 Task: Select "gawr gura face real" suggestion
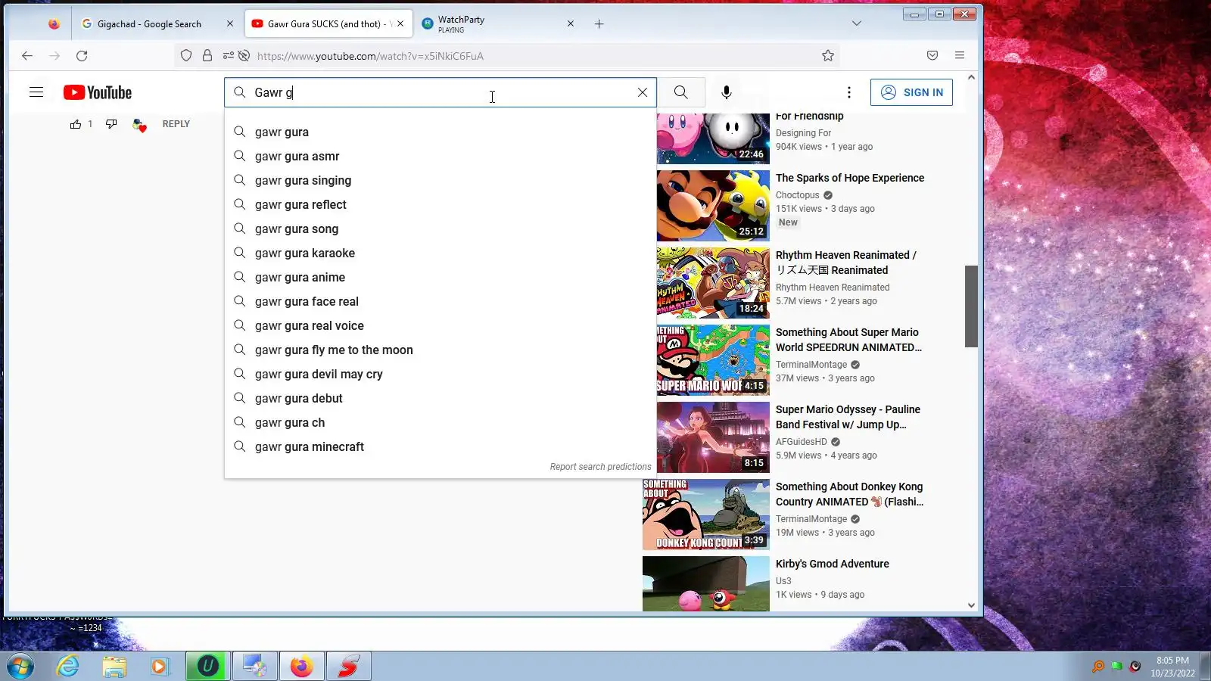[x=441, y=301]
